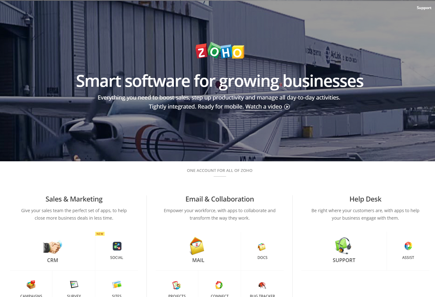Select the Sales & Marketing heading
This screenshot has height=297, width=435.
pos(74,199)
